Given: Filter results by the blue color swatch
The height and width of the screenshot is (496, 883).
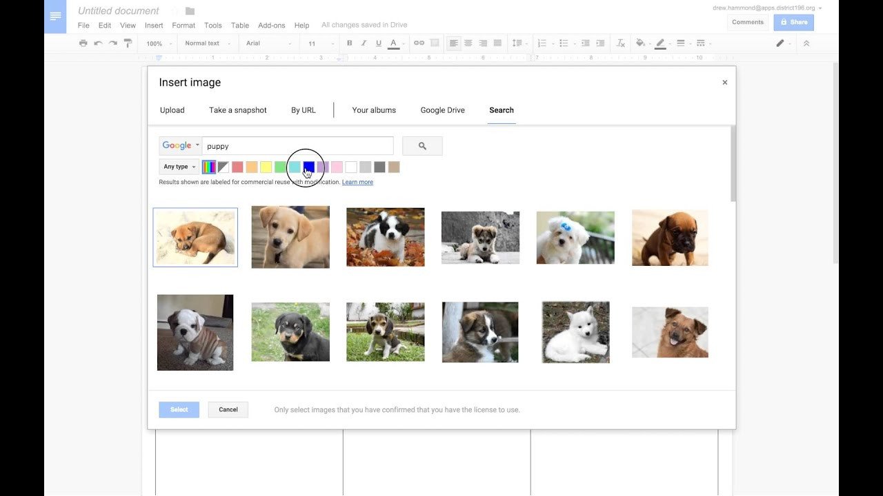Looking at the screenshot, I should coord(309,167).
